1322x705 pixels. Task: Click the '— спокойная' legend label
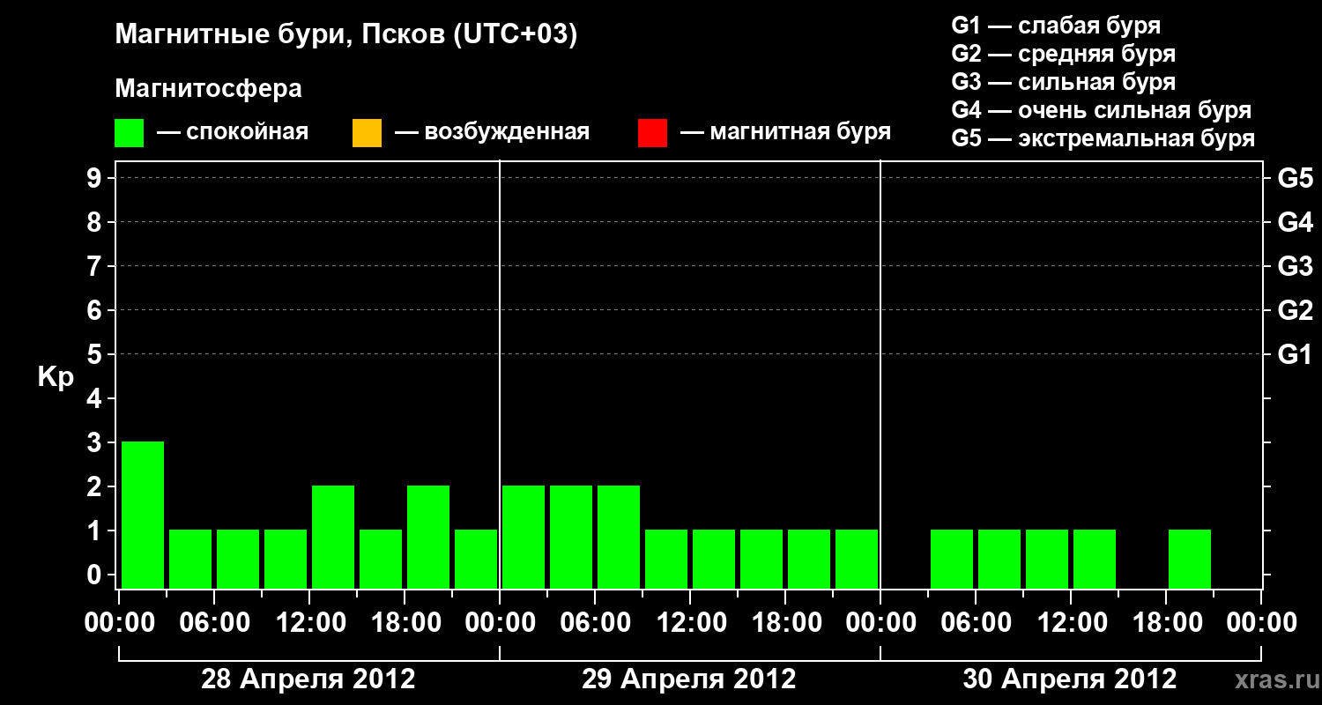tap(233, 133)
